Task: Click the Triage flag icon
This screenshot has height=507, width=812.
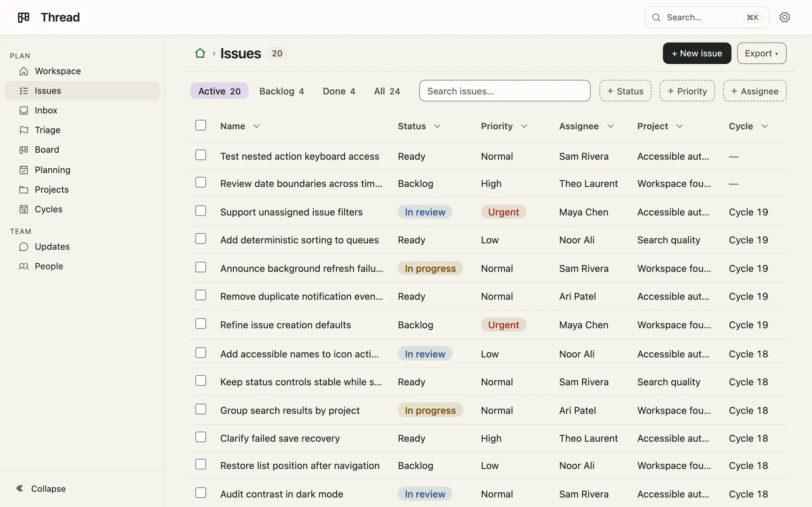Action: point(24,130)
